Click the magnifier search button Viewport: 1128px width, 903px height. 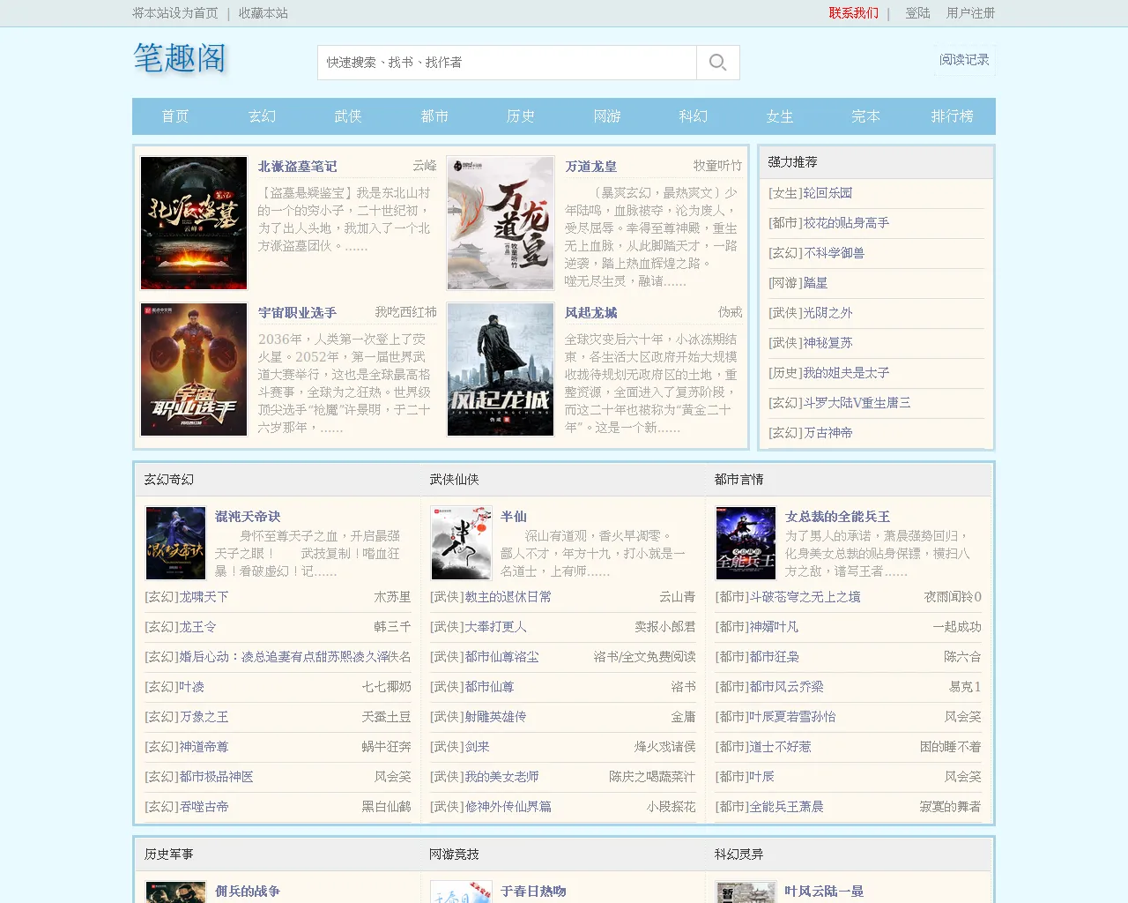[718, 63]
